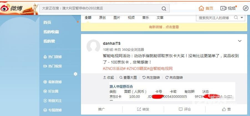
Task: Open the @智能电视网 mention
Action: pos(161,69)
